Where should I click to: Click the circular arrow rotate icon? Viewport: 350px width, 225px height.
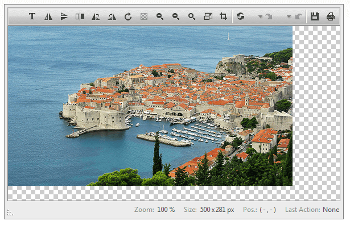point(128,16)
